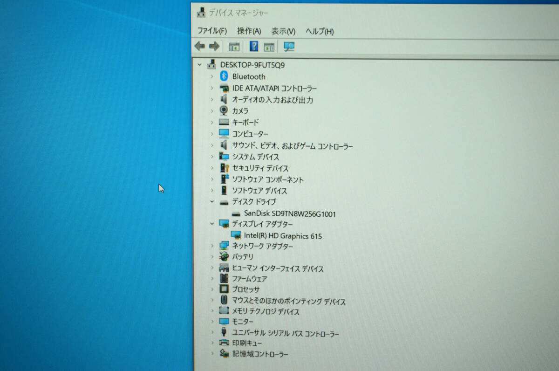Select the ソフトウェア コンポーネント label
The width and height of the screenshot is (559, 371).
268,179
